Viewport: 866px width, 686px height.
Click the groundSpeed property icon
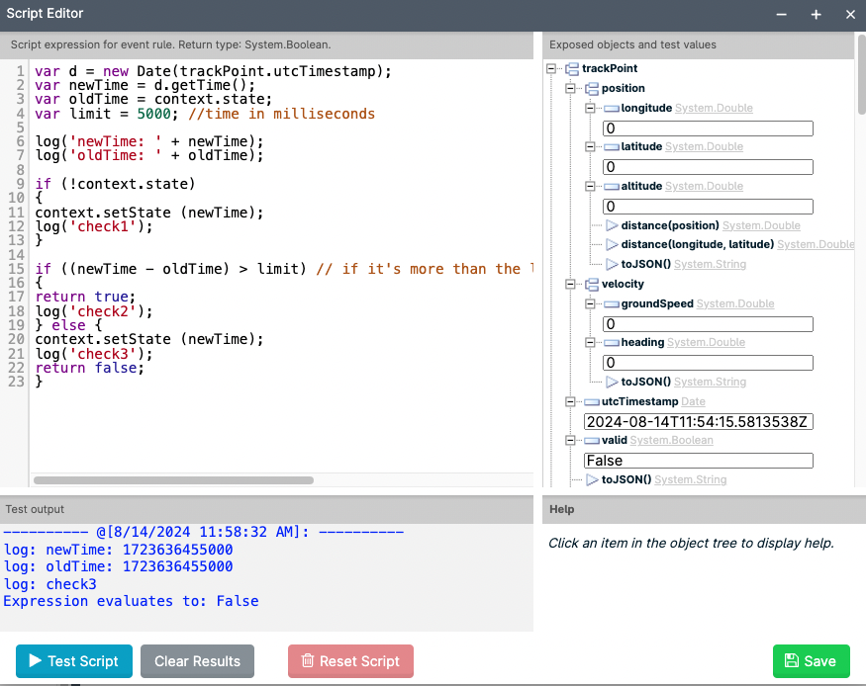pyautogui.click(x=612, y=304)
